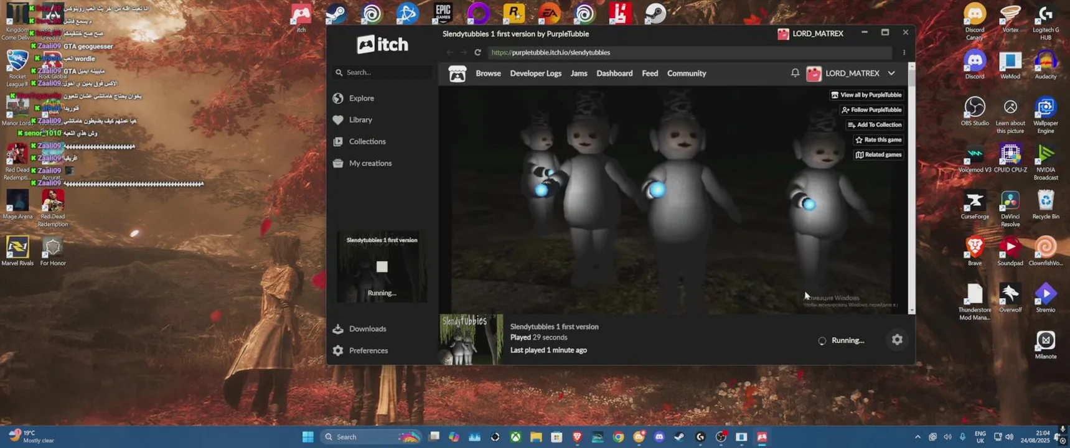Open the Vortex desktop icon
The width and height of the screenshot is (1070, 448).
coord(1010,17)
